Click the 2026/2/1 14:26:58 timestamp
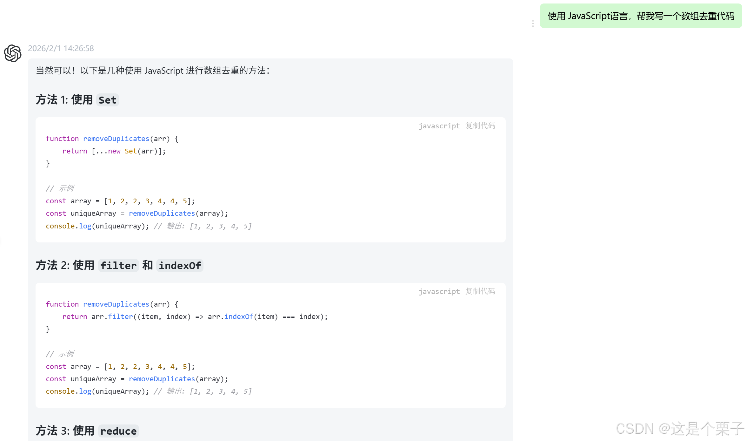Image resolution: width=746 pixels, height=441 pixels. coord(61,48)
